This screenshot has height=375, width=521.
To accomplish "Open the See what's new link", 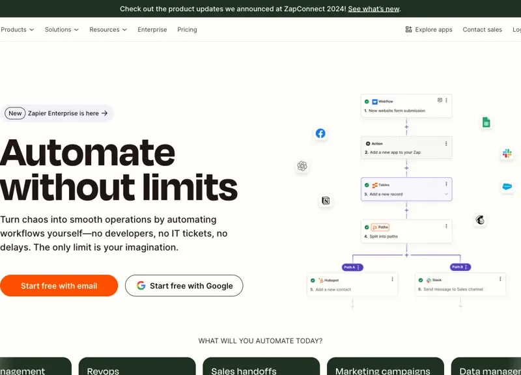I will click(x=373, y=8).
